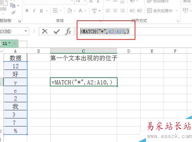
Task: Click the Select All corner button
Action: [2, 51]
